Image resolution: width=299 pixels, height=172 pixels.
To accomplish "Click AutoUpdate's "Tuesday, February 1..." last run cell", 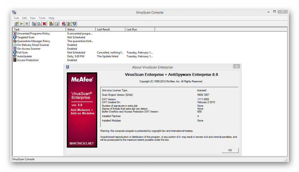I will click(x=140, y=56).
